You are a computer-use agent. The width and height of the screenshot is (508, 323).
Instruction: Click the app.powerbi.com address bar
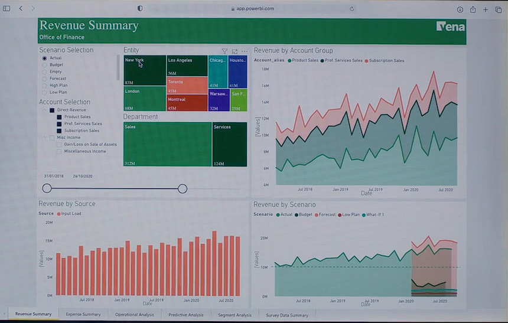click(x=254, y=9)
